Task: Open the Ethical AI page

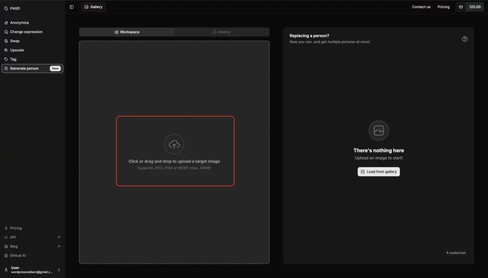Action: point(18,256)
